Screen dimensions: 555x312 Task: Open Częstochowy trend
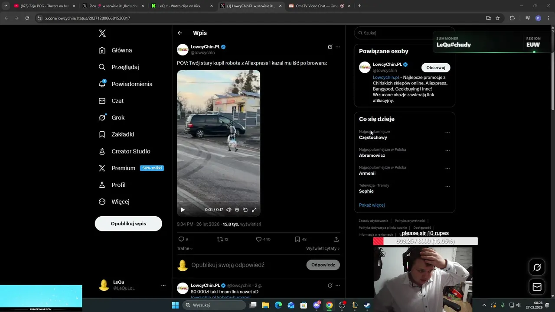coord(373,137)
